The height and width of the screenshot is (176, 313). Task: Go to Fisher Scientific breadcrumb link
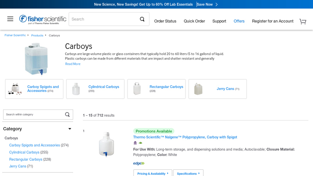(15, 35)
